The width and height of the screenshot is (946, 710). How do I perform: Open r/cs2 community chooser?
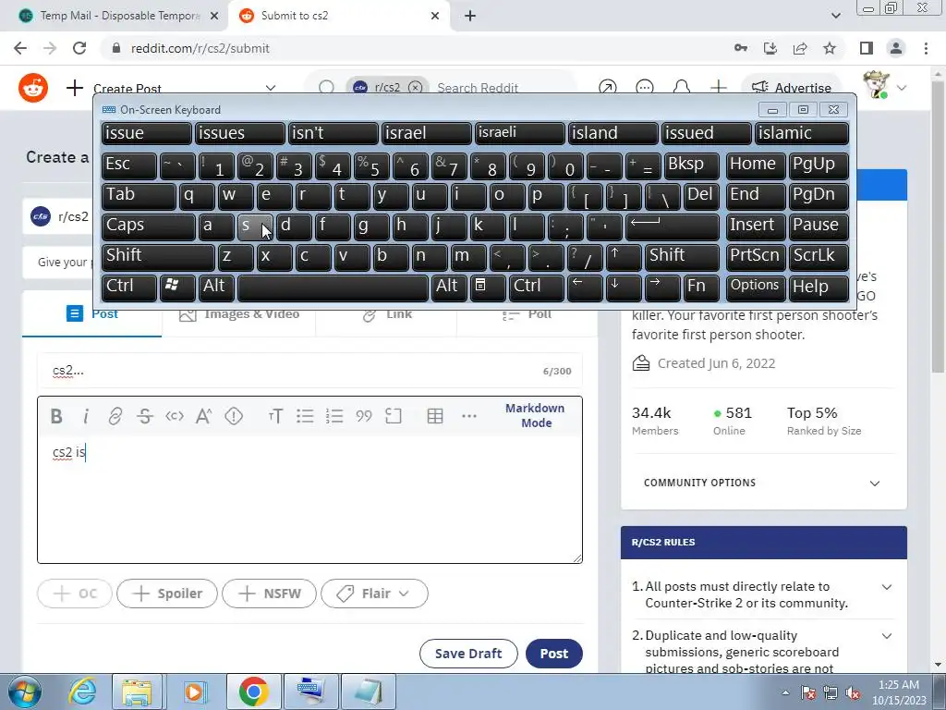(57, 216)
